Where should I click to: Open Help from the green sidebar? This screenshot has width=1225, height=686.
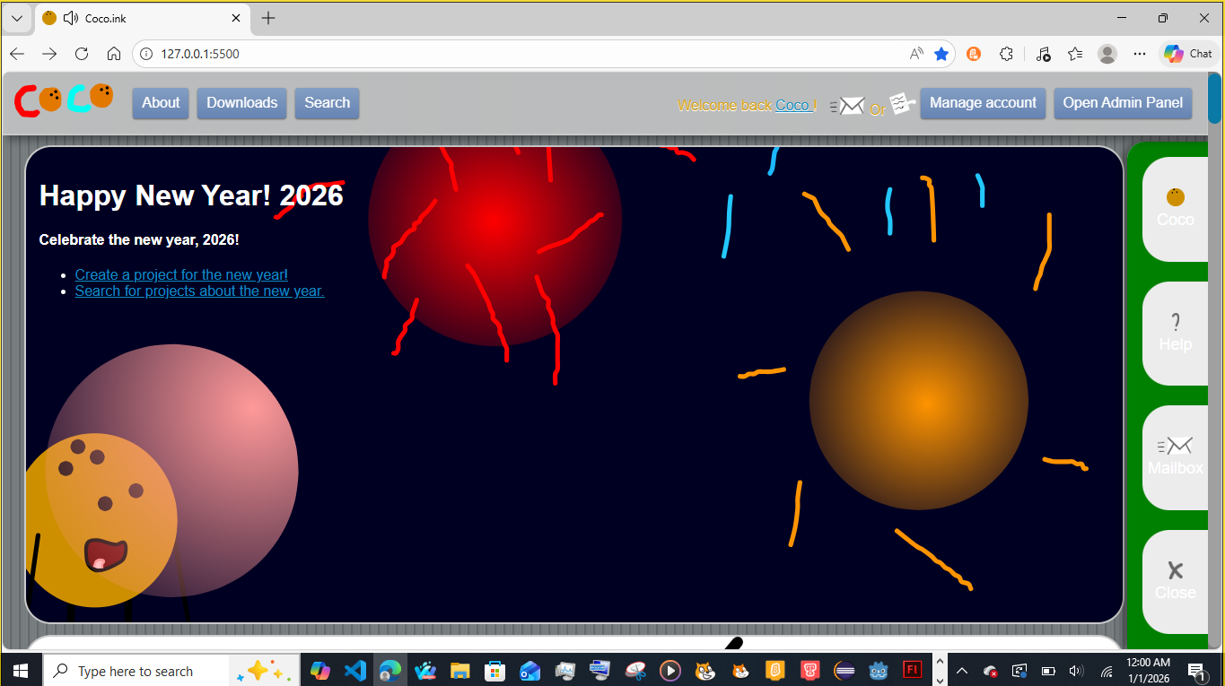pos(1175,333)
